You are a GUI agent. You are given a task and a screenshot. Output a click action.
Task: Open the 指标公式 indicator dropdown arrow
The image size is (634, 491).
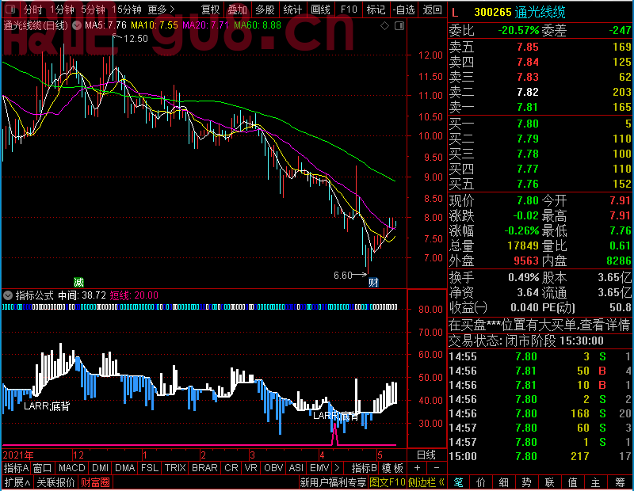[x=8, y=295]
